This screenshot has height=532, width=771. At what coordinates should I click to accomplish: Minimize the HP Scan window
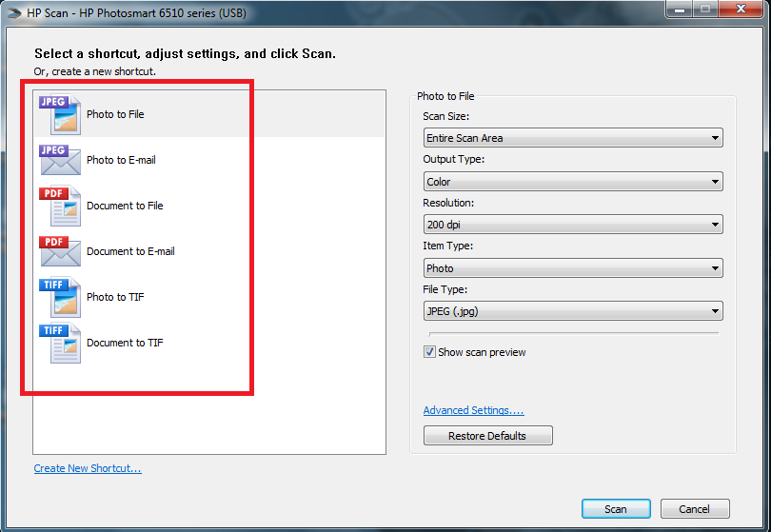[680, 9]
